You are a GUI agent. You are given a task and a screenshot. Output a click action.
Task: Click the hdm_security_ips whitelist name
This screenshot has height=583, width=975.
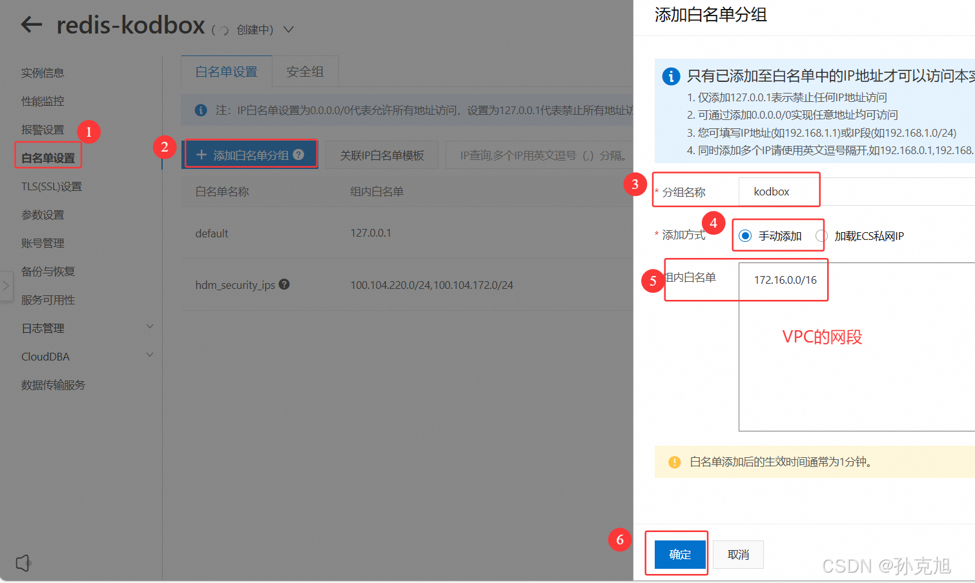coord(235,285)
